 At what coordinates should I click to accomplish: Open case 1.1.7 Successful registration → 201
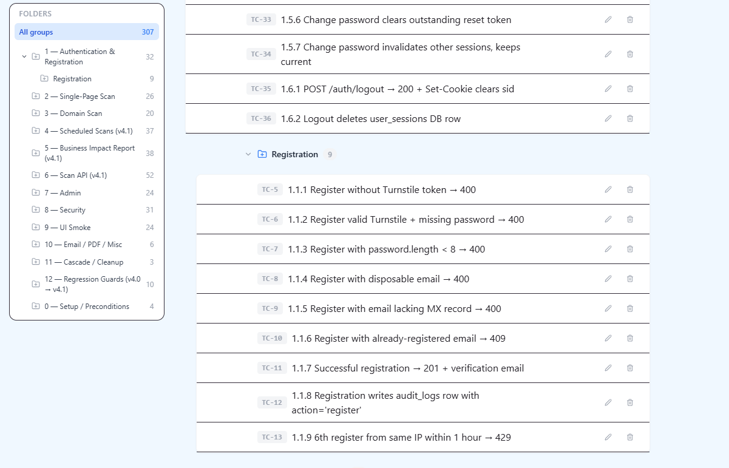tap(408, 368)
